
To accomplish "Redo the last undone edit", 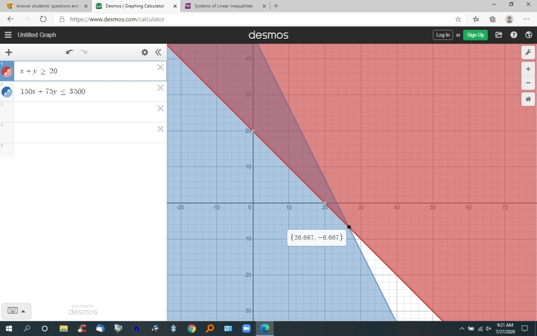I will click(x=83, y=52).
